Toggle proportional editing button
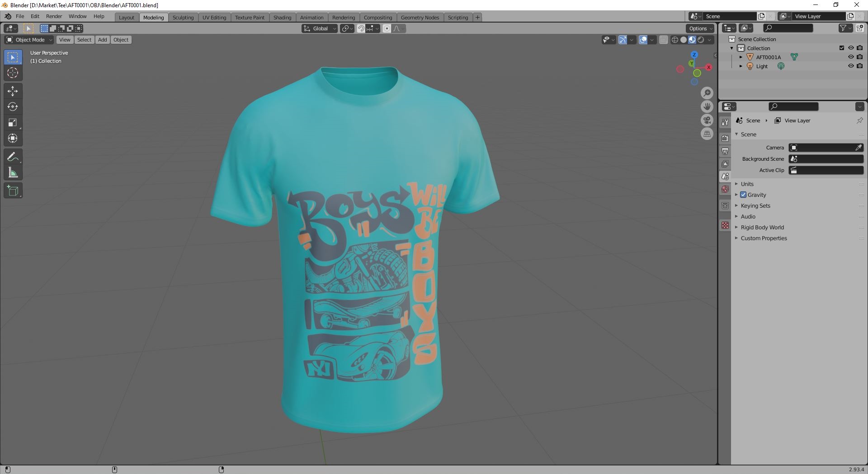Screen dimensions: 868x474 387,28
